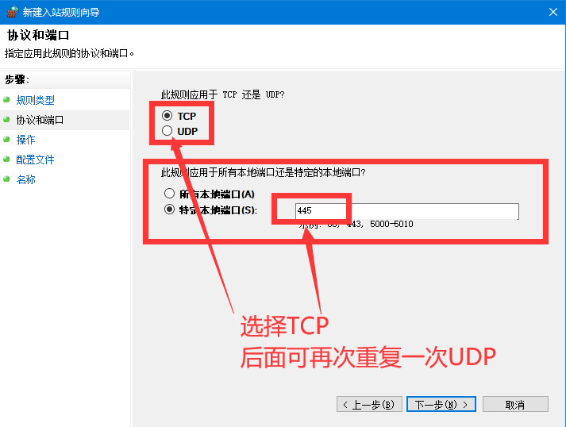566x427 pixels.
Task: Click green bullet beside 操作
Action: 6,139
